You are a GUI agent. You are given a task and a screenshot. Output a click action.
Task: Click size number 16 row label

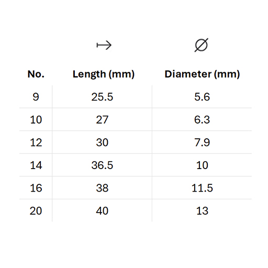(x=36, y=188)
